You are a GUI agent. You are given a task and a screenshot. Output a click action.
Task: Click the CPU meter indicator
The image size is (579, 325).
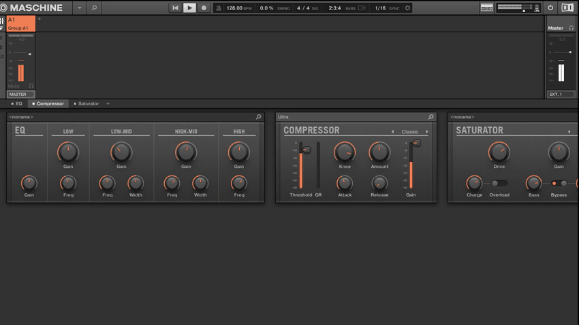coord(537,8)
